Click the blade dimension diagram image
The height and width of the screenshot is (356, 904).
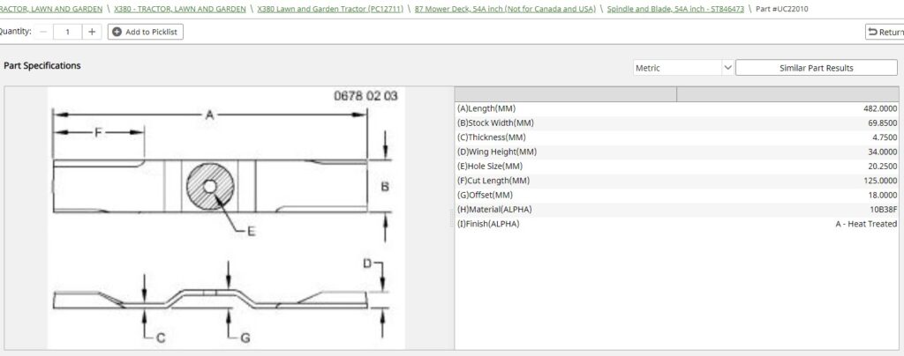click(225, 216)
